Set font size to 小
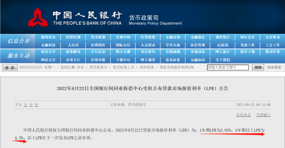Image resolution: width=285 pixels, height=148 pixels. (36, 105)
